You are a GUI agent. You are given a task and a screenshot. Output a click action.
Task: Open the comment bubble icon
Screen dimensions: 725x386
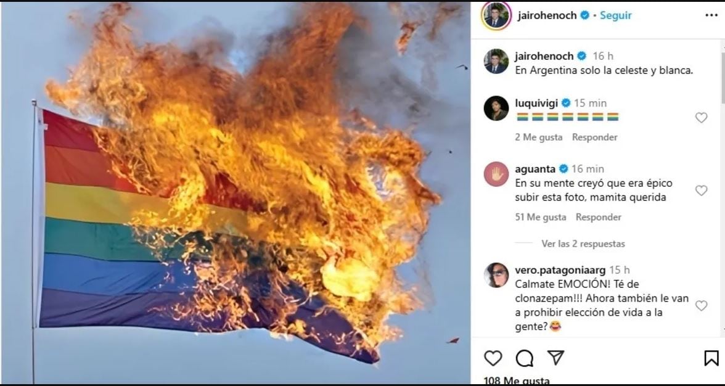point(524,358)
